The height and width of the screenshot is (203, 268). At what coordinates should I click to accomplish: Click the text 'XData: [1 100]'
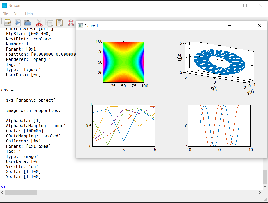[x=23, y=172]
